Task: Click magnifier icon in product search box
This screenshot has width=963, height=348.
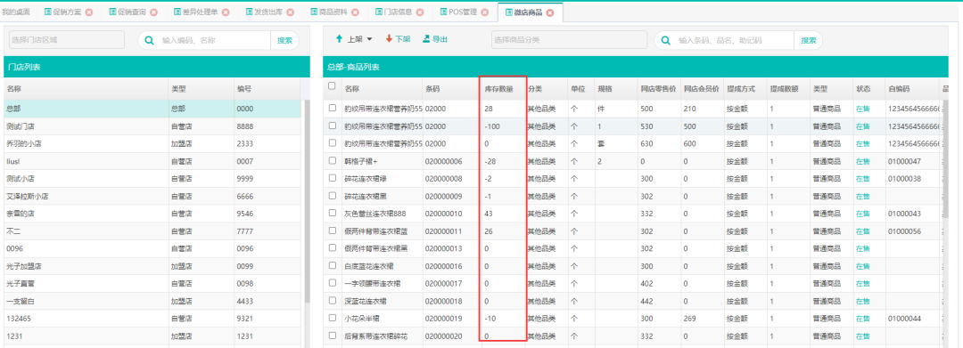Action: [666, 40]
